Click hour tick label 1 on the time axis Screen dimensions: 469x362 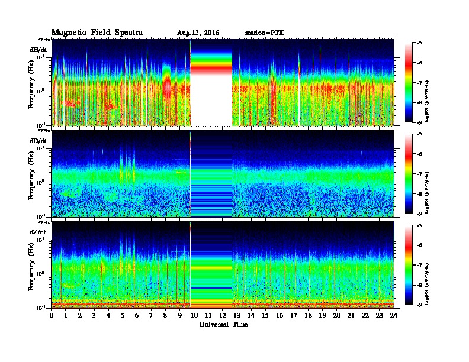click(66, 316)
